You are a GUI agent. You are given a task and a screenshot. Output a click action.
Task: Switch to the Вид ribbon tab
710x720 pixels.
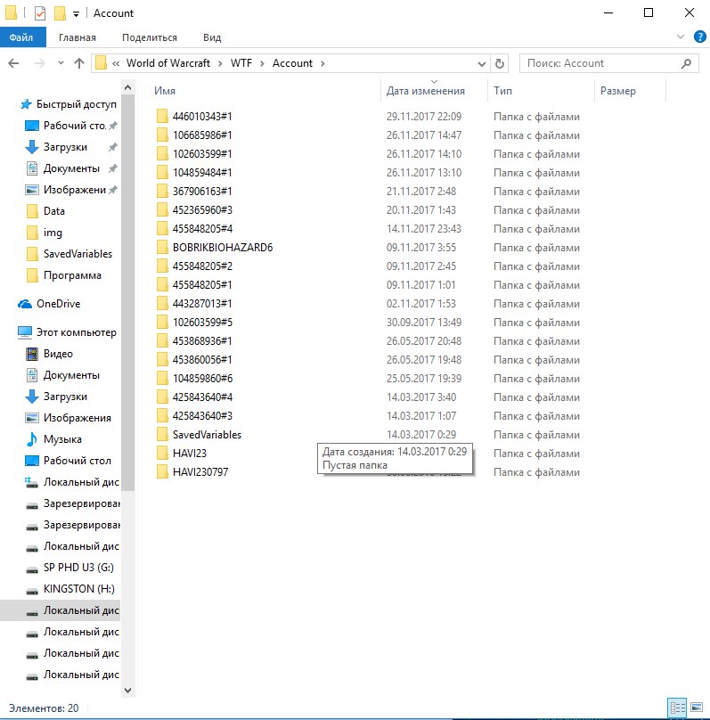point(212,37)
